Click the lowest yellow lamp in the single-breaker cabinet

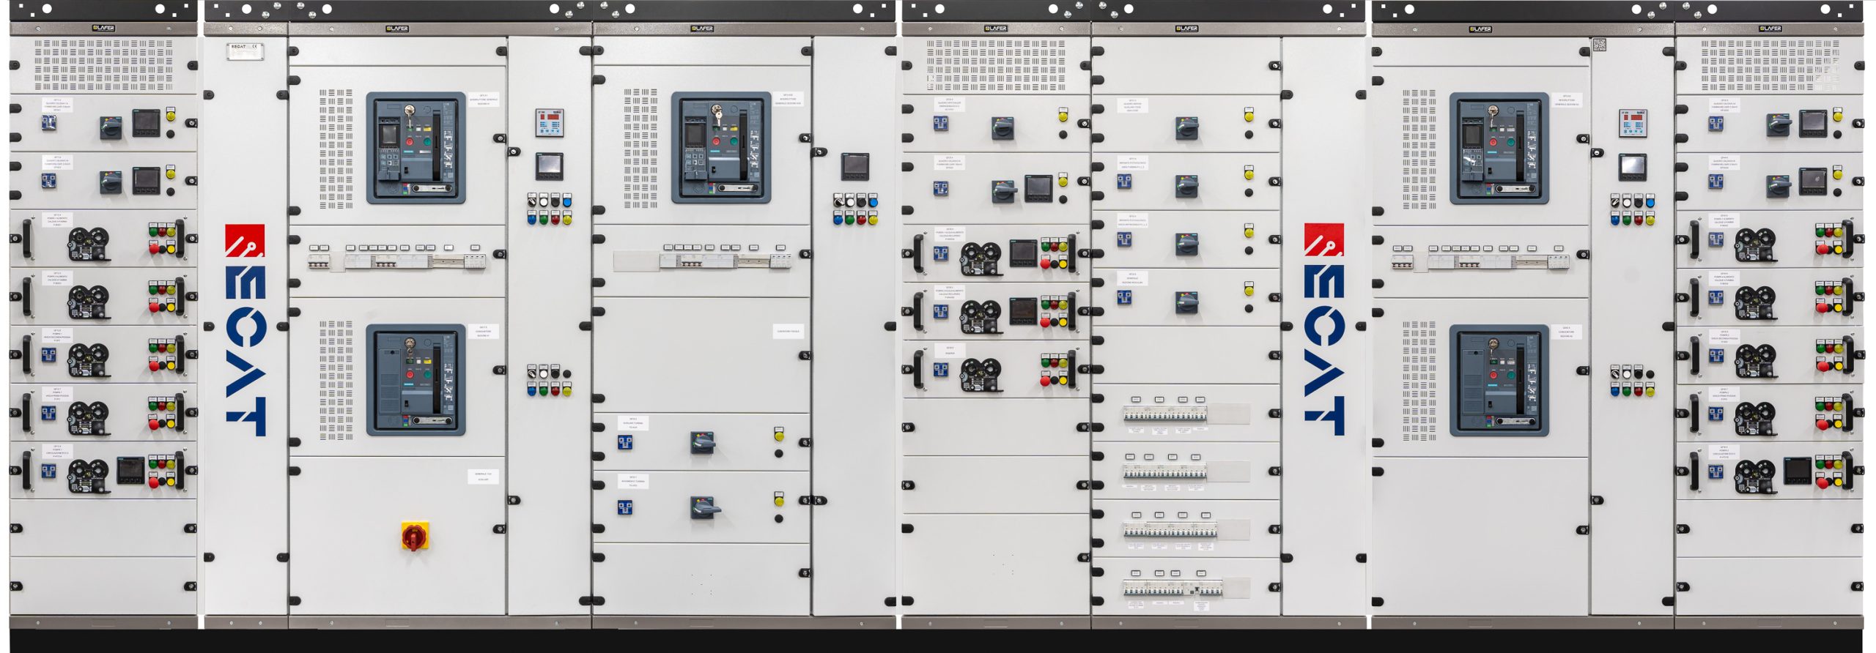pos(779,501)
